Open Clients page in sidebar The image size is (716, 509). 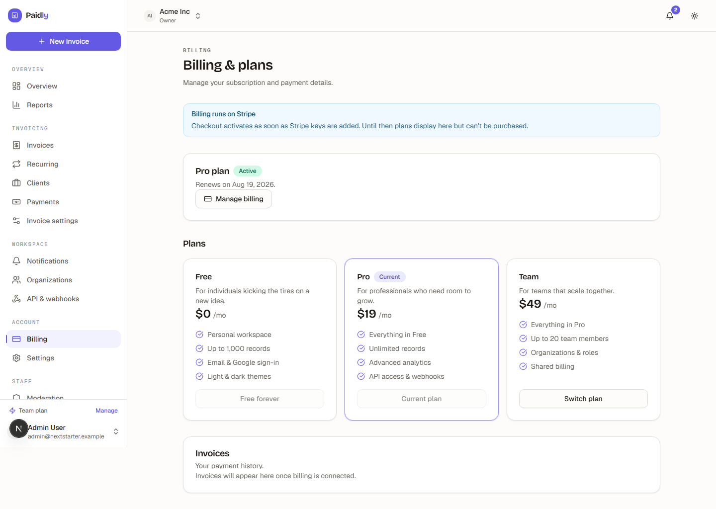(63, 183)
